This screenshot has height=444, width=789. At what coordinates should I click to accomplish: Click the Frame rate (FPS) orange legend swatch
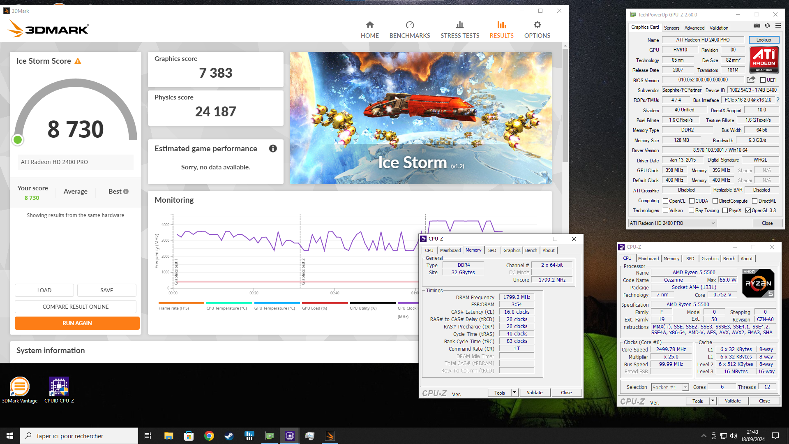coord(181,303)
